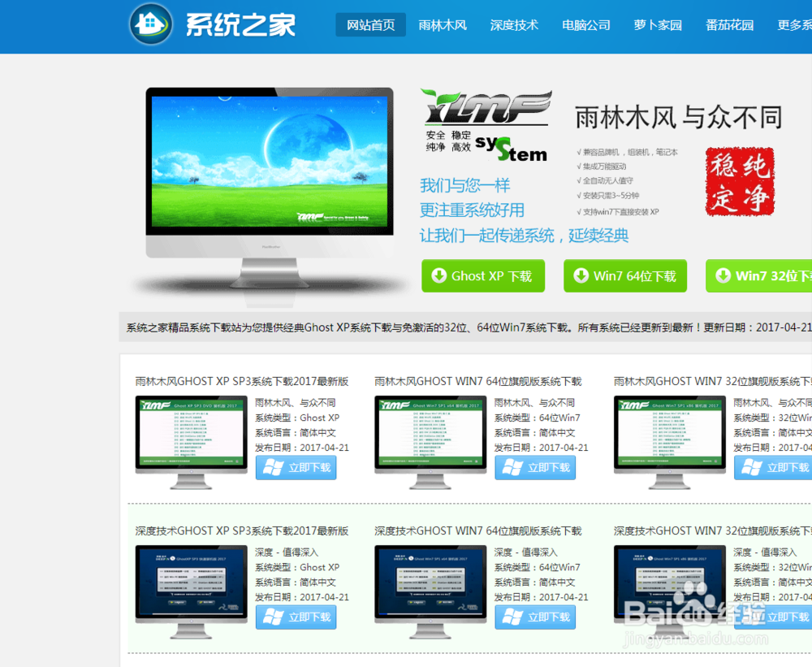Click feature line 全自动无人值守
Image resolution: width=812 pixels, height=667 pixels.
pos(605,180)
